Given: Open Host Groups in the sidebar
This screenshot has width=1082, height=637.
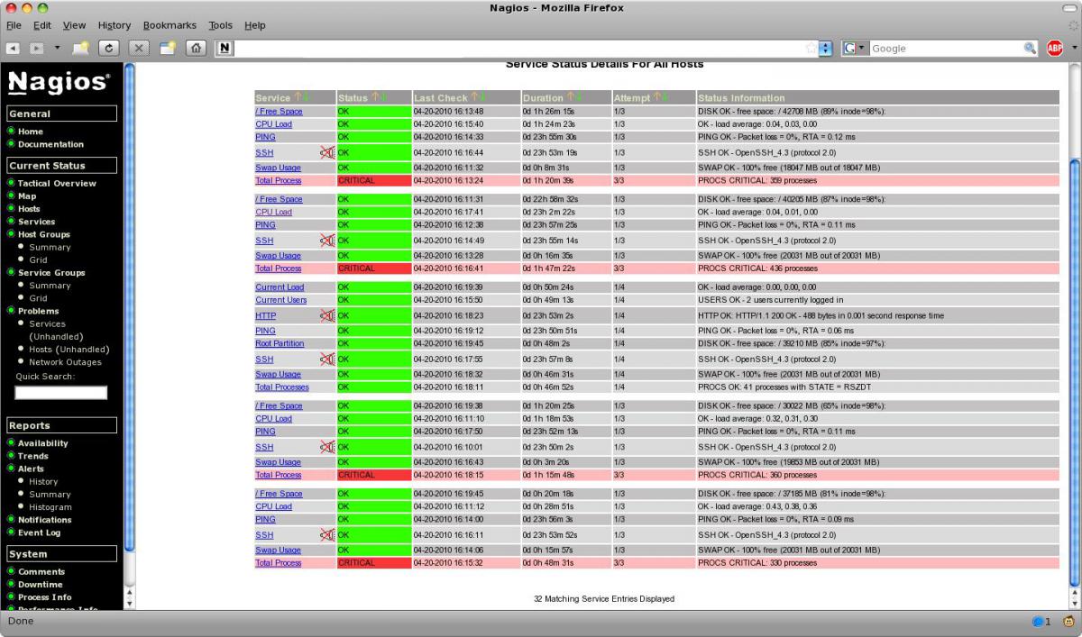Looking at the screenshot, I should point(43,234).
